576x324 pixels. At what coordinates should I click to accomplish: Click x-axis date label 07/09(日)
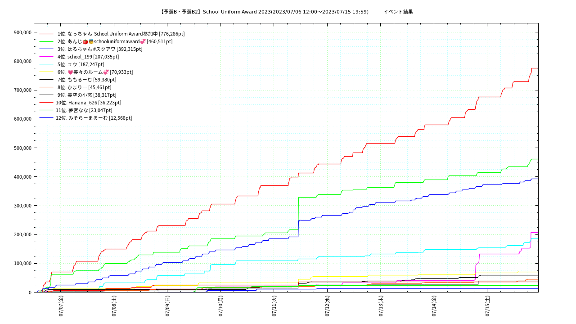167,306
